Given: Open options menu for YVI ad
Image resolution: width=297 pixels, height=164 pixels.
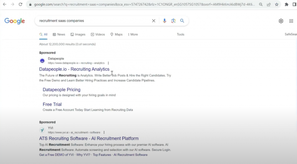Looking at the screenshot, I should tap(104, 132).
